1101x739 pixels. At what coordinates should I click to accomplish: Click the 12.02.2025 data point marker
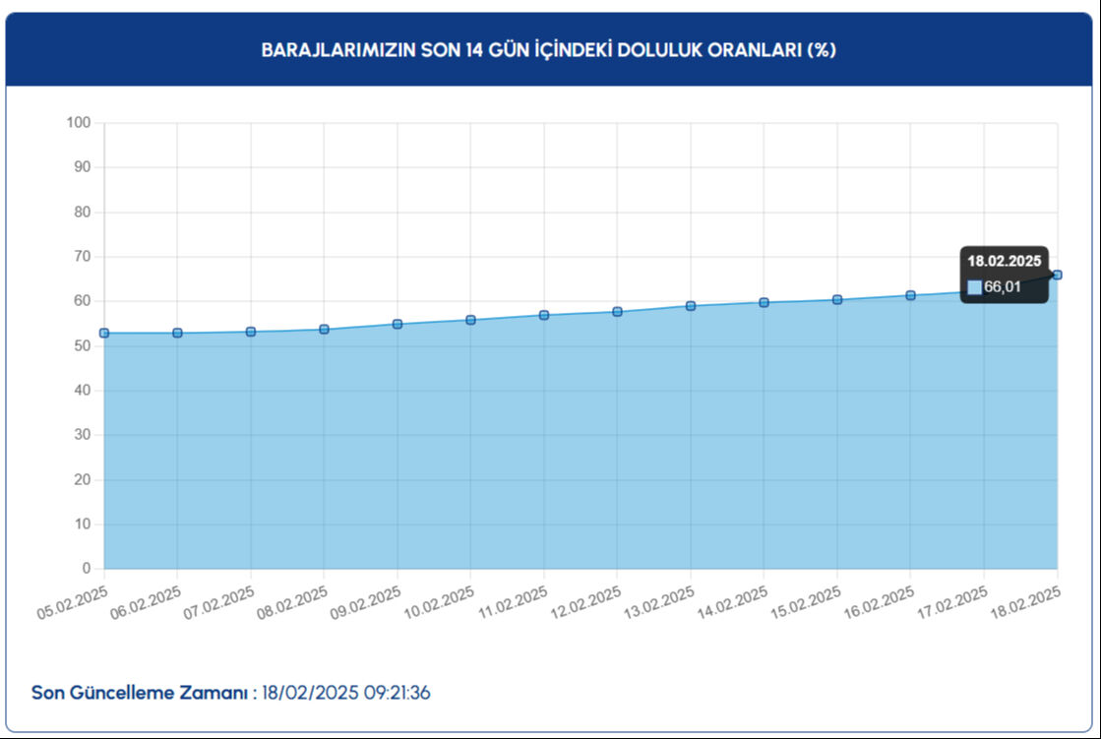point(617,310)
